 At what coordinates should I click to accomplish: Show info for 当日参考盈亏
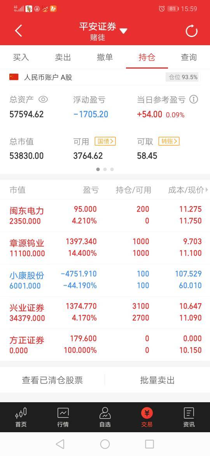coord(193,99)
